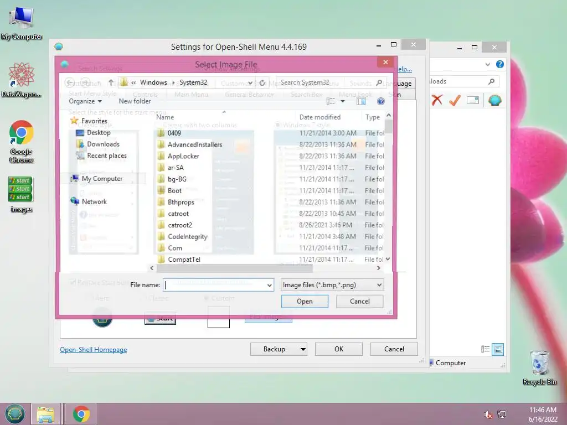Cancel the Select Image File dialog
The image size is (567, 425).
(360, 302)
